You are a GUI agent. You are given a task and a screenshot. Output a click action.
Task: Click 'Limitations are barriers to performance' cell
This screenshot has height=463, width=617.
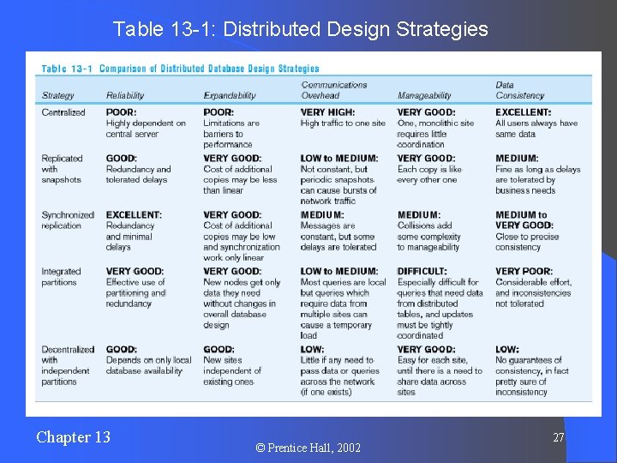click(x=231, y=134)
